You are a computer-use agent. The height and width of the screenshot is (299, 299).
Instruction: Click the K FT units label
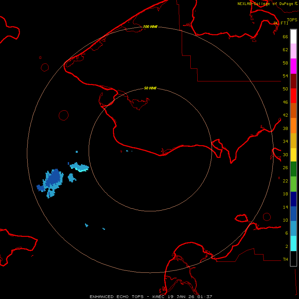[x=281, y=23]
